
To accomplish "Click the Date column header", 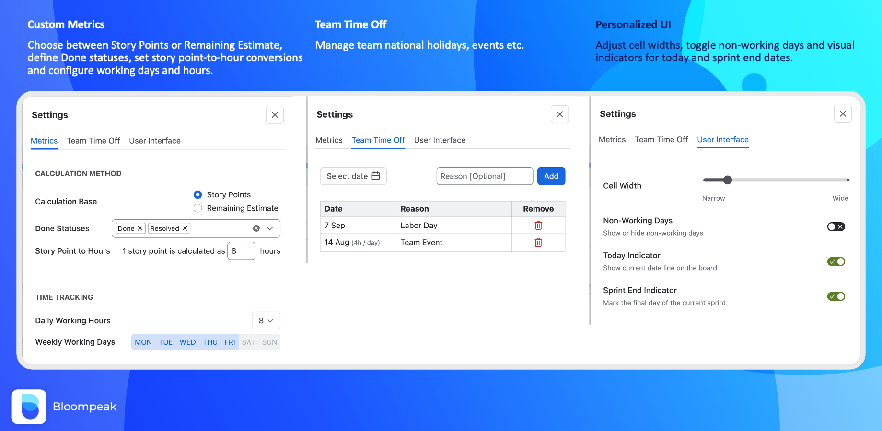I will click(358, 209).
